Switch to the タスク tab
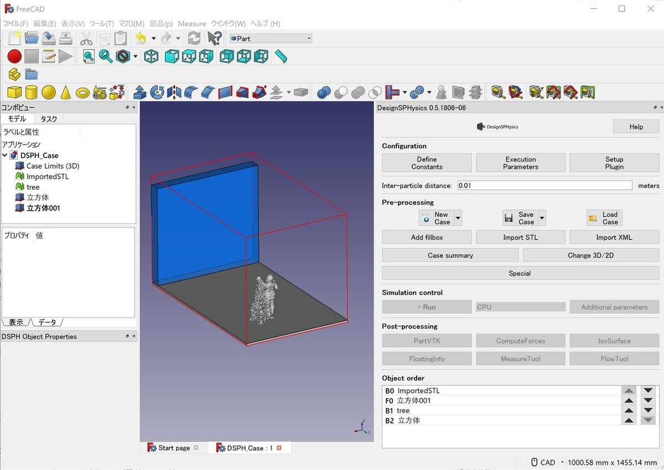 [x=49, y=119]
